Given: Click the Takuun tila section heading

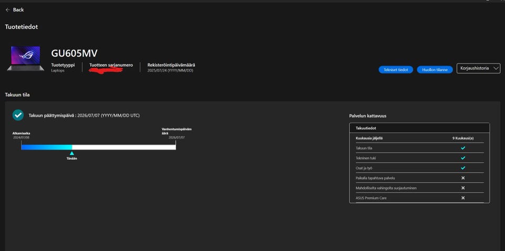Looking at the screenshot, I should tap(17, 95).
